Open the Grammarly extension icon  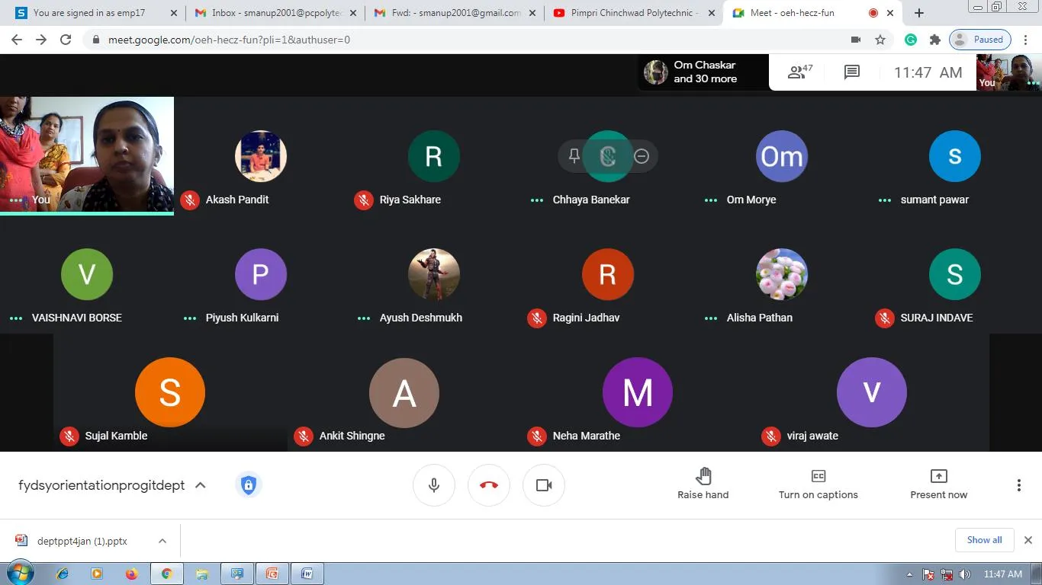[911, 40]
